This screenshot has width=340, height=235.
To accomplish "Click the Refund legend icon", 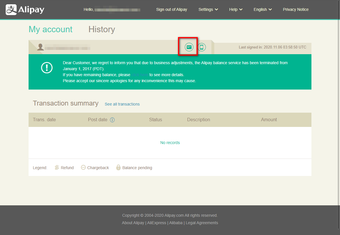I will tap(57, 167).
